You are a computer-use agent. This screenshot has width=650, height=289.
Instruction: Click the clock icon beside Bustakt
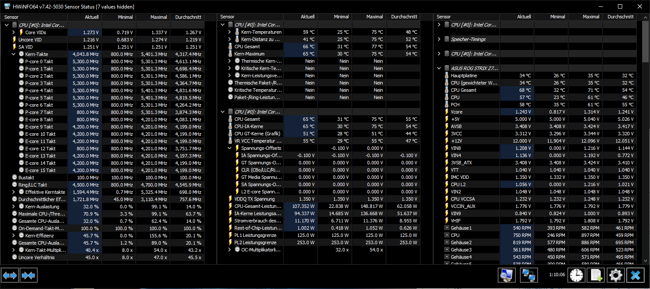[15, 178]
